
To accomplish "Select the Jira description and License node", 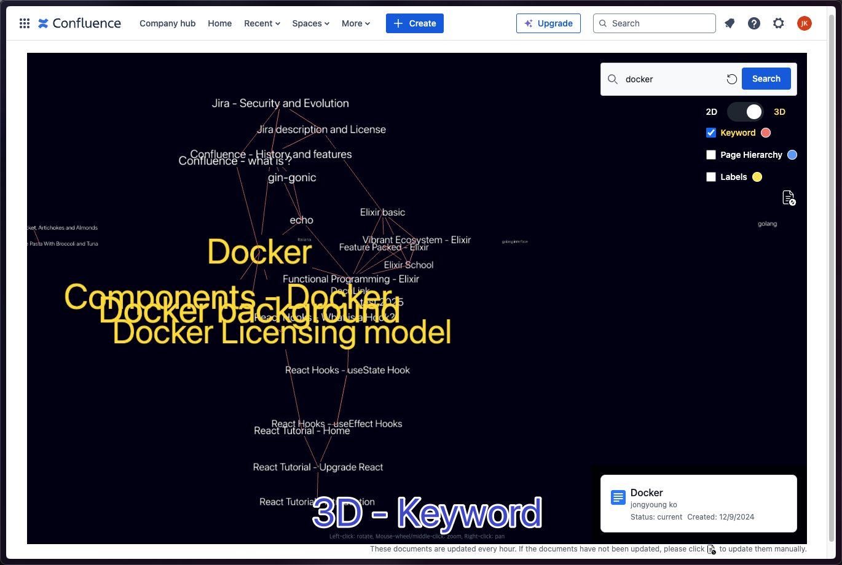I will (321, 130).
